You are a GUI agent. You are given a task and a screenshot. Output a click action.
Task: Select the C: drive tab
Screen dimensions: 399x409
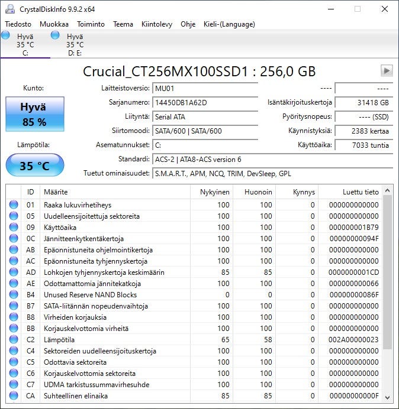click(25, 44)
